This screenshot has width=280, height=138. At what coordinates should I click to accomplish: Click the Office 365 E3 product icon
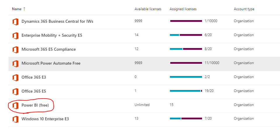[x=15, y=78]
